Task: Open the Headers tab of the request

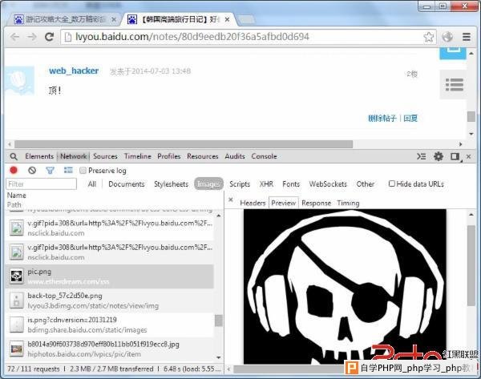Action: pyautogui.click(x=253, y=203)
